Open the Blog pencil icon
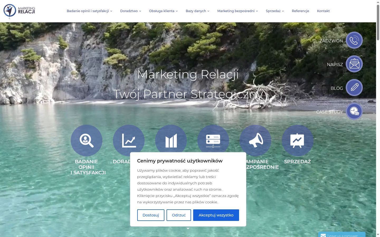Viewport: 380px width, 237px height. click(x=354, y=88)
